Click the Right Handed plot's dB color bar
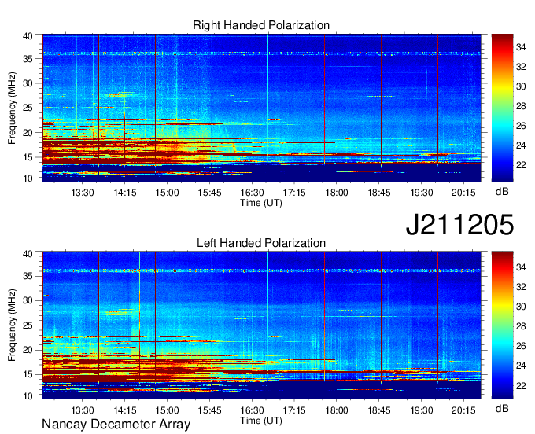 pyautogui.click(x=502, y=108)
